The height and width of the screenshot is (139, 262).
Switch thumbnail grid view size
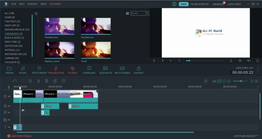[127, 13]
